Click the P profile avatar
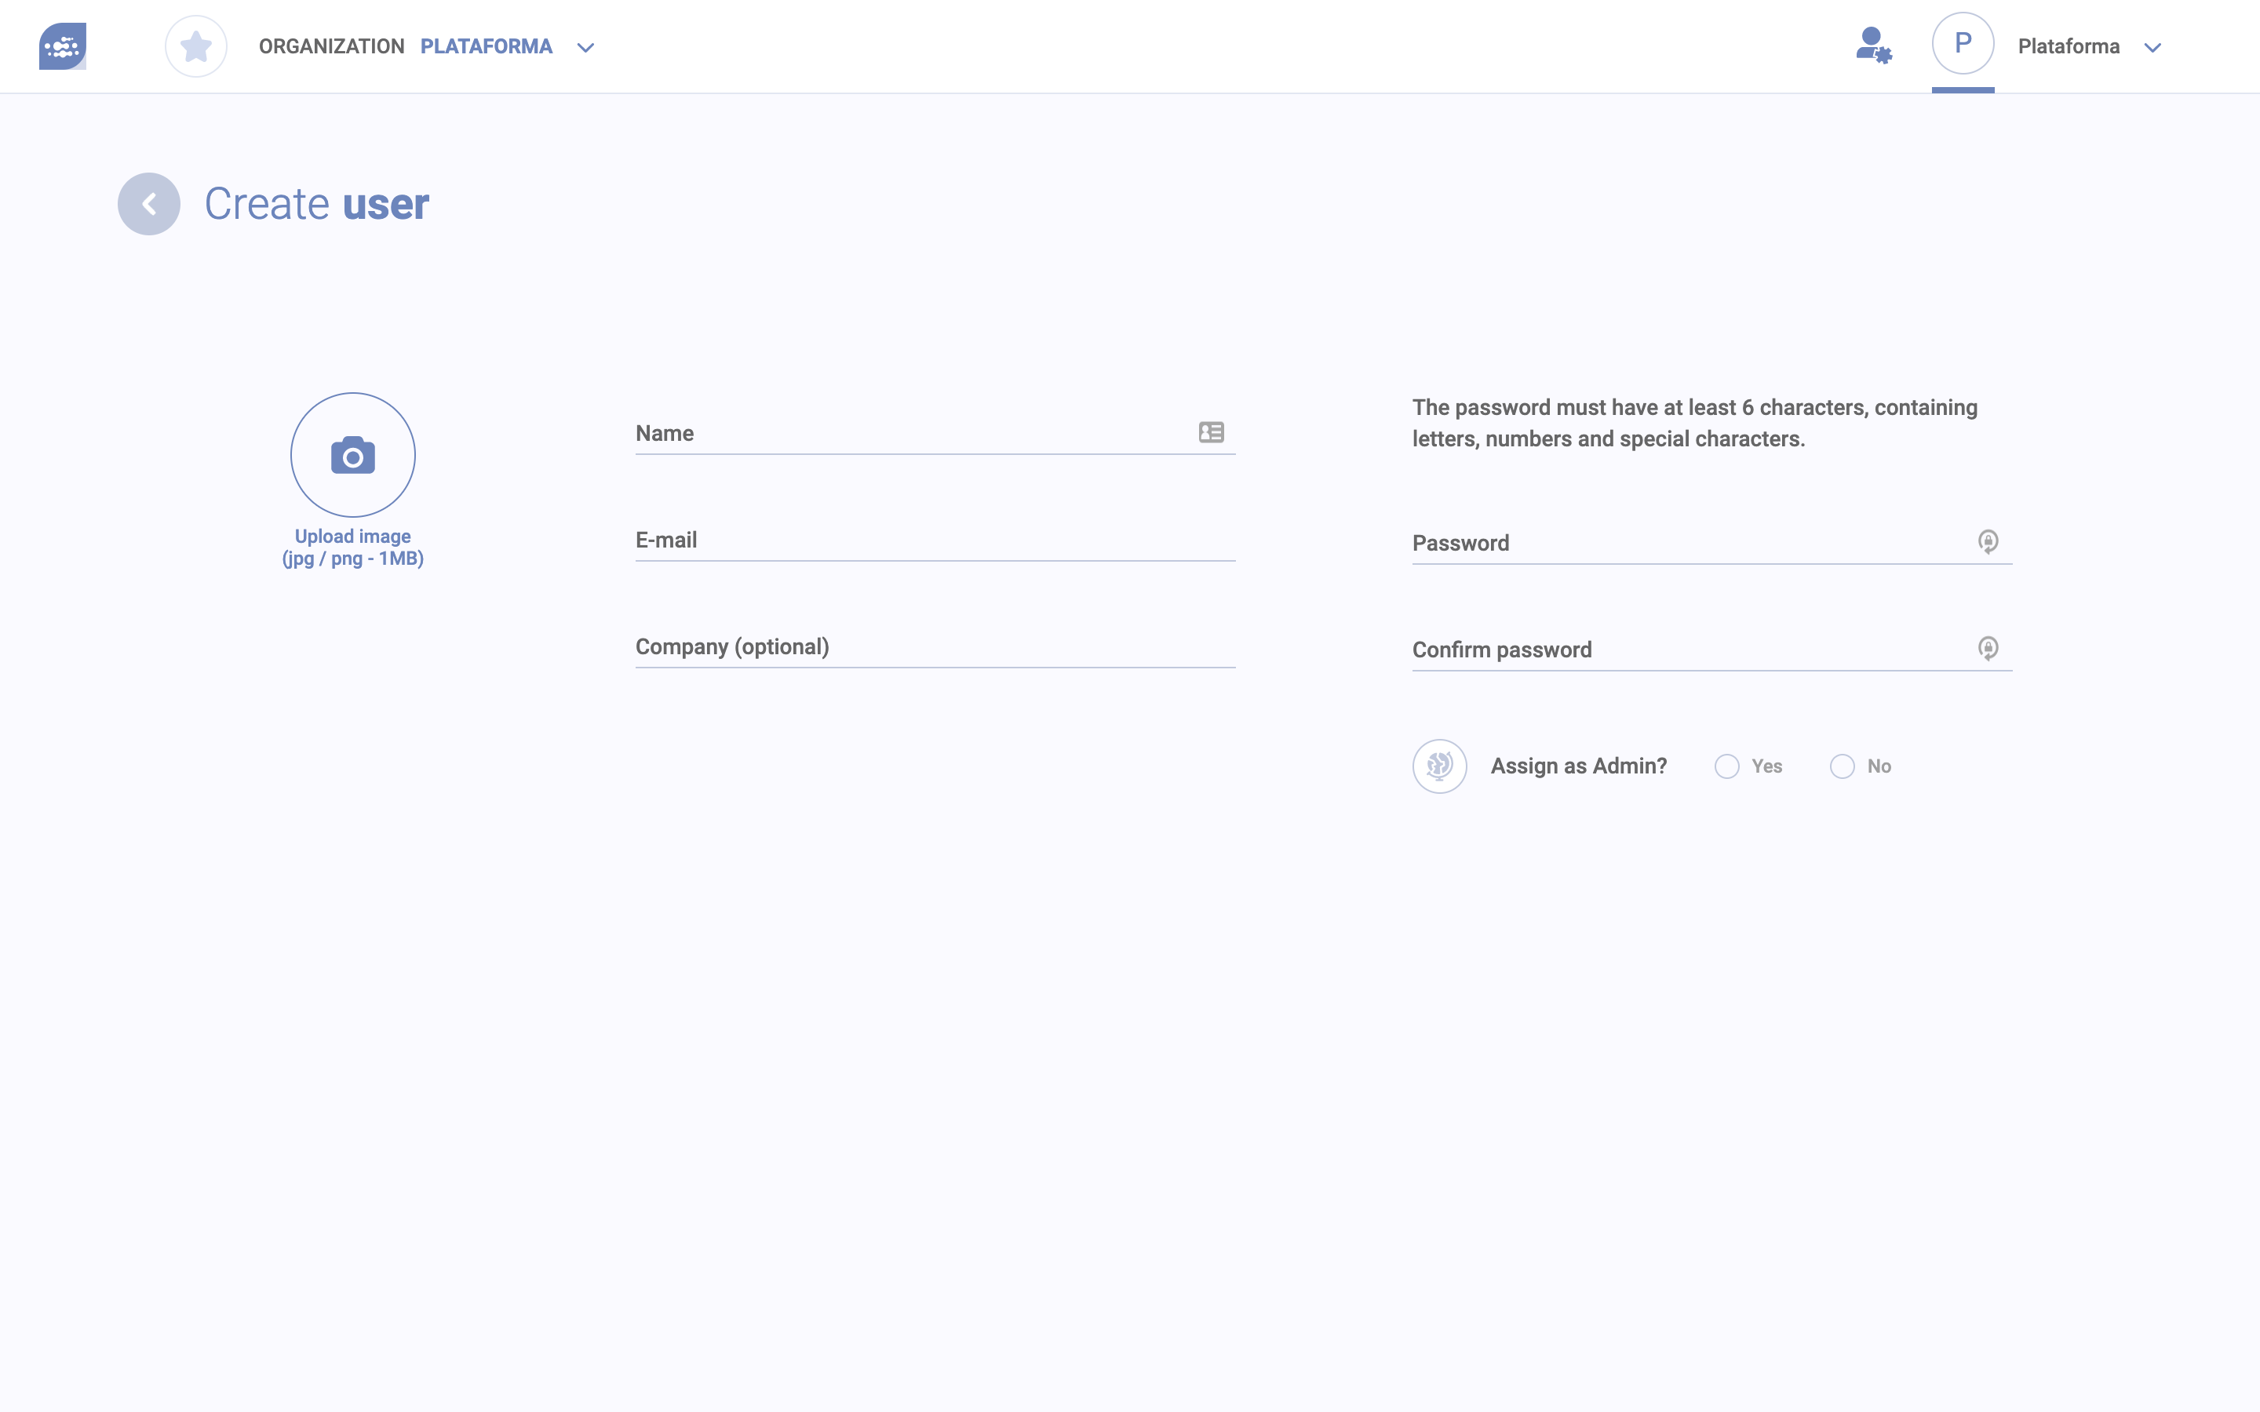This screenshot has width=2260, height=1412. 1963,44
